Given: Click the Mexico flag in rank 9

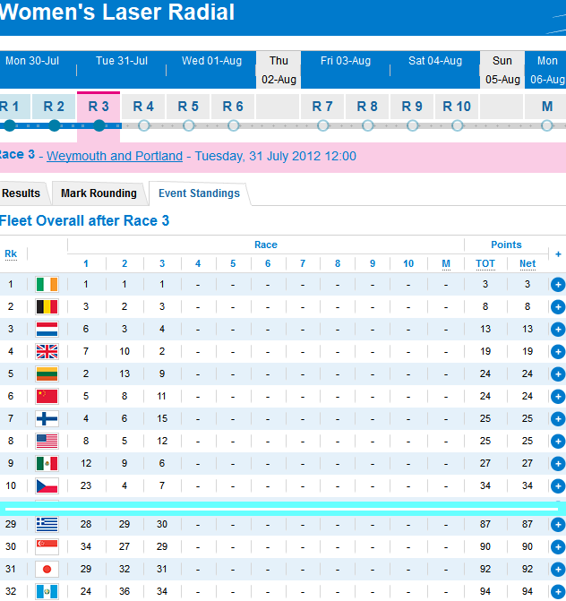Looking at the screenshot, I should coord(47,463).
